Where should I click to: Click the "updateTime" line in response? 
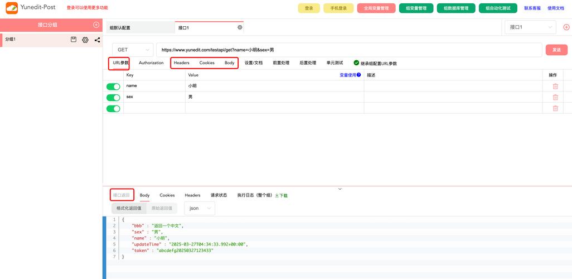pos(190,244)
